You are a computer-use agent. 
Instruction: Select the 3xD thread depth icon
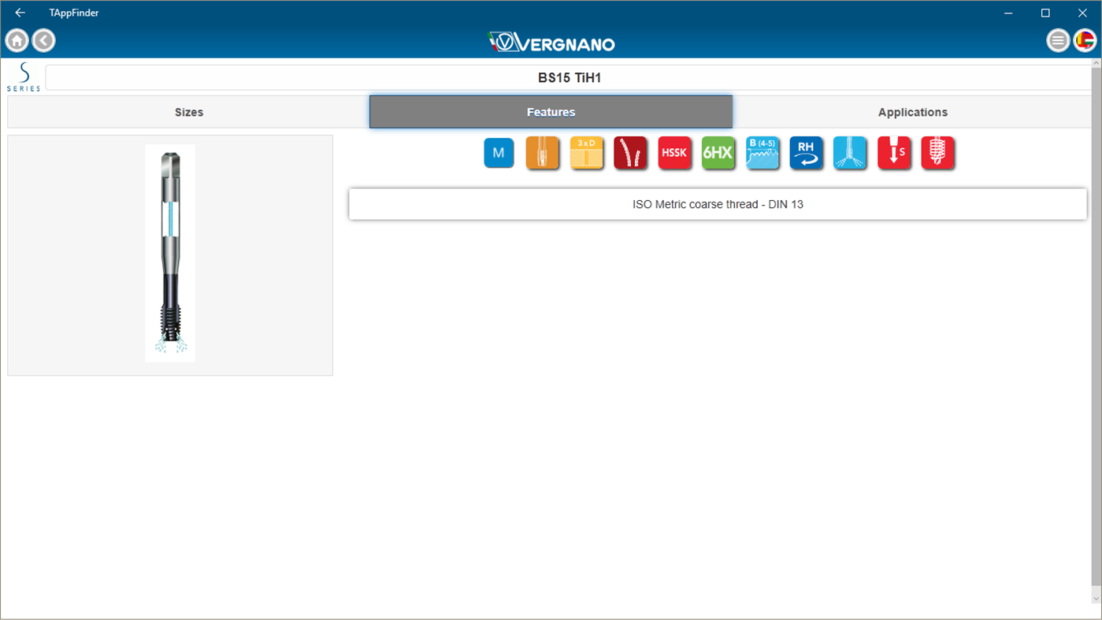587,153
